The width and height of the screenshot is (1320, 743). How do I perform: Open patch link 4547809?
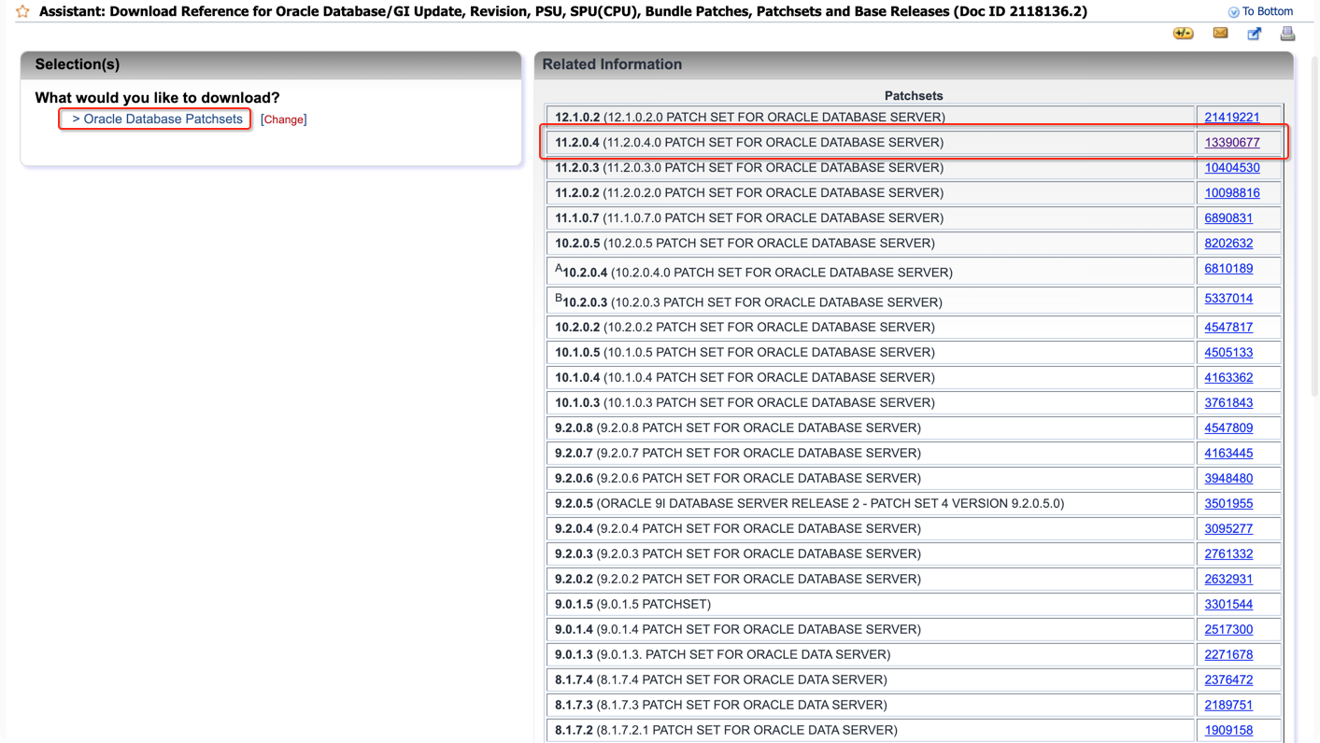pos(1228,428)
